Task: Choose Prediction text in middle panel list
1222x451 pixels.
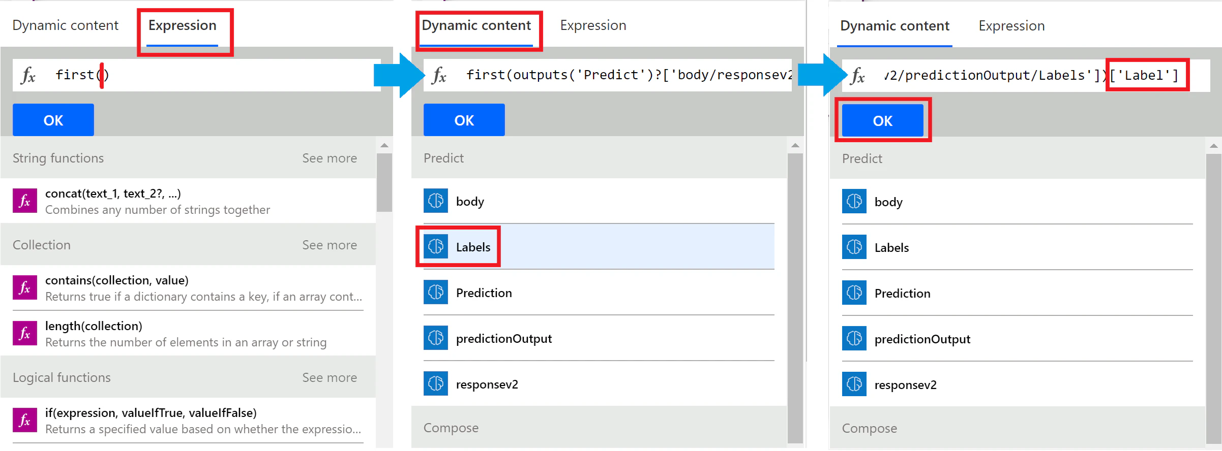Action: [484, 293]
